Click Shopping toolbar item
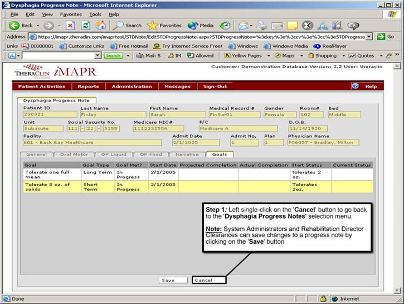 [322, 55]
